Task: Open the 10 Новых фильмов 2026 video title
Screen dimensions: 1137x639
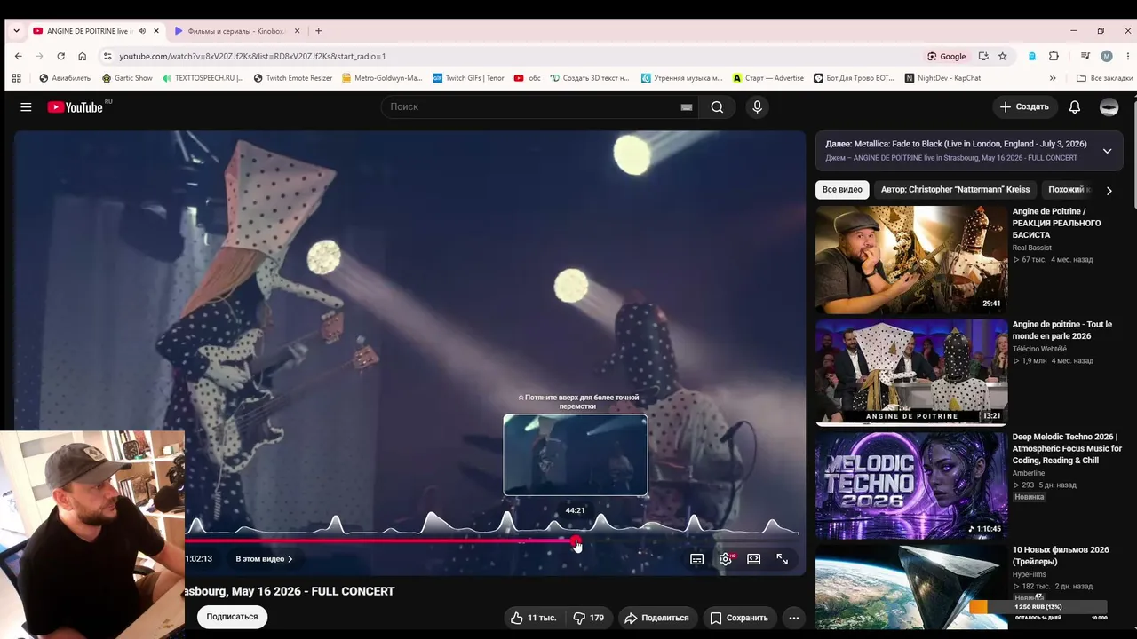Action: 1061,556
